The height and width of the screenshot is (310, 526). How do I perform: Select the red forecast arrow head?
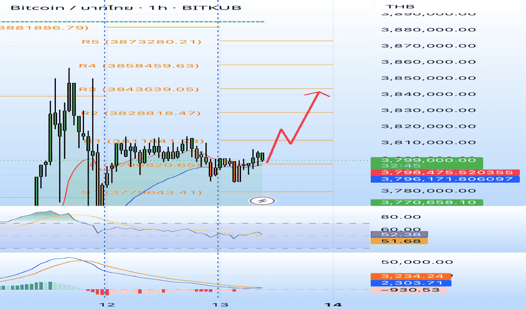click(318, 94)
